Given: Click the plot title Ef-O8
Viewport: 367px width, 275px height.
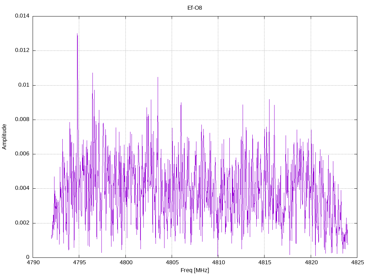Looking at the screenshot, I should (x=195, y=8).
